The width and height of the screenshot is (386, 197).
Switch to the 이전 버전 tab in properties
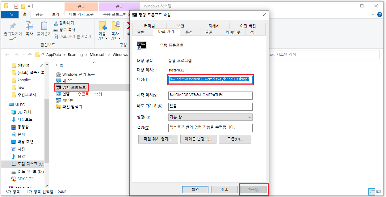(x=248, y=26)
